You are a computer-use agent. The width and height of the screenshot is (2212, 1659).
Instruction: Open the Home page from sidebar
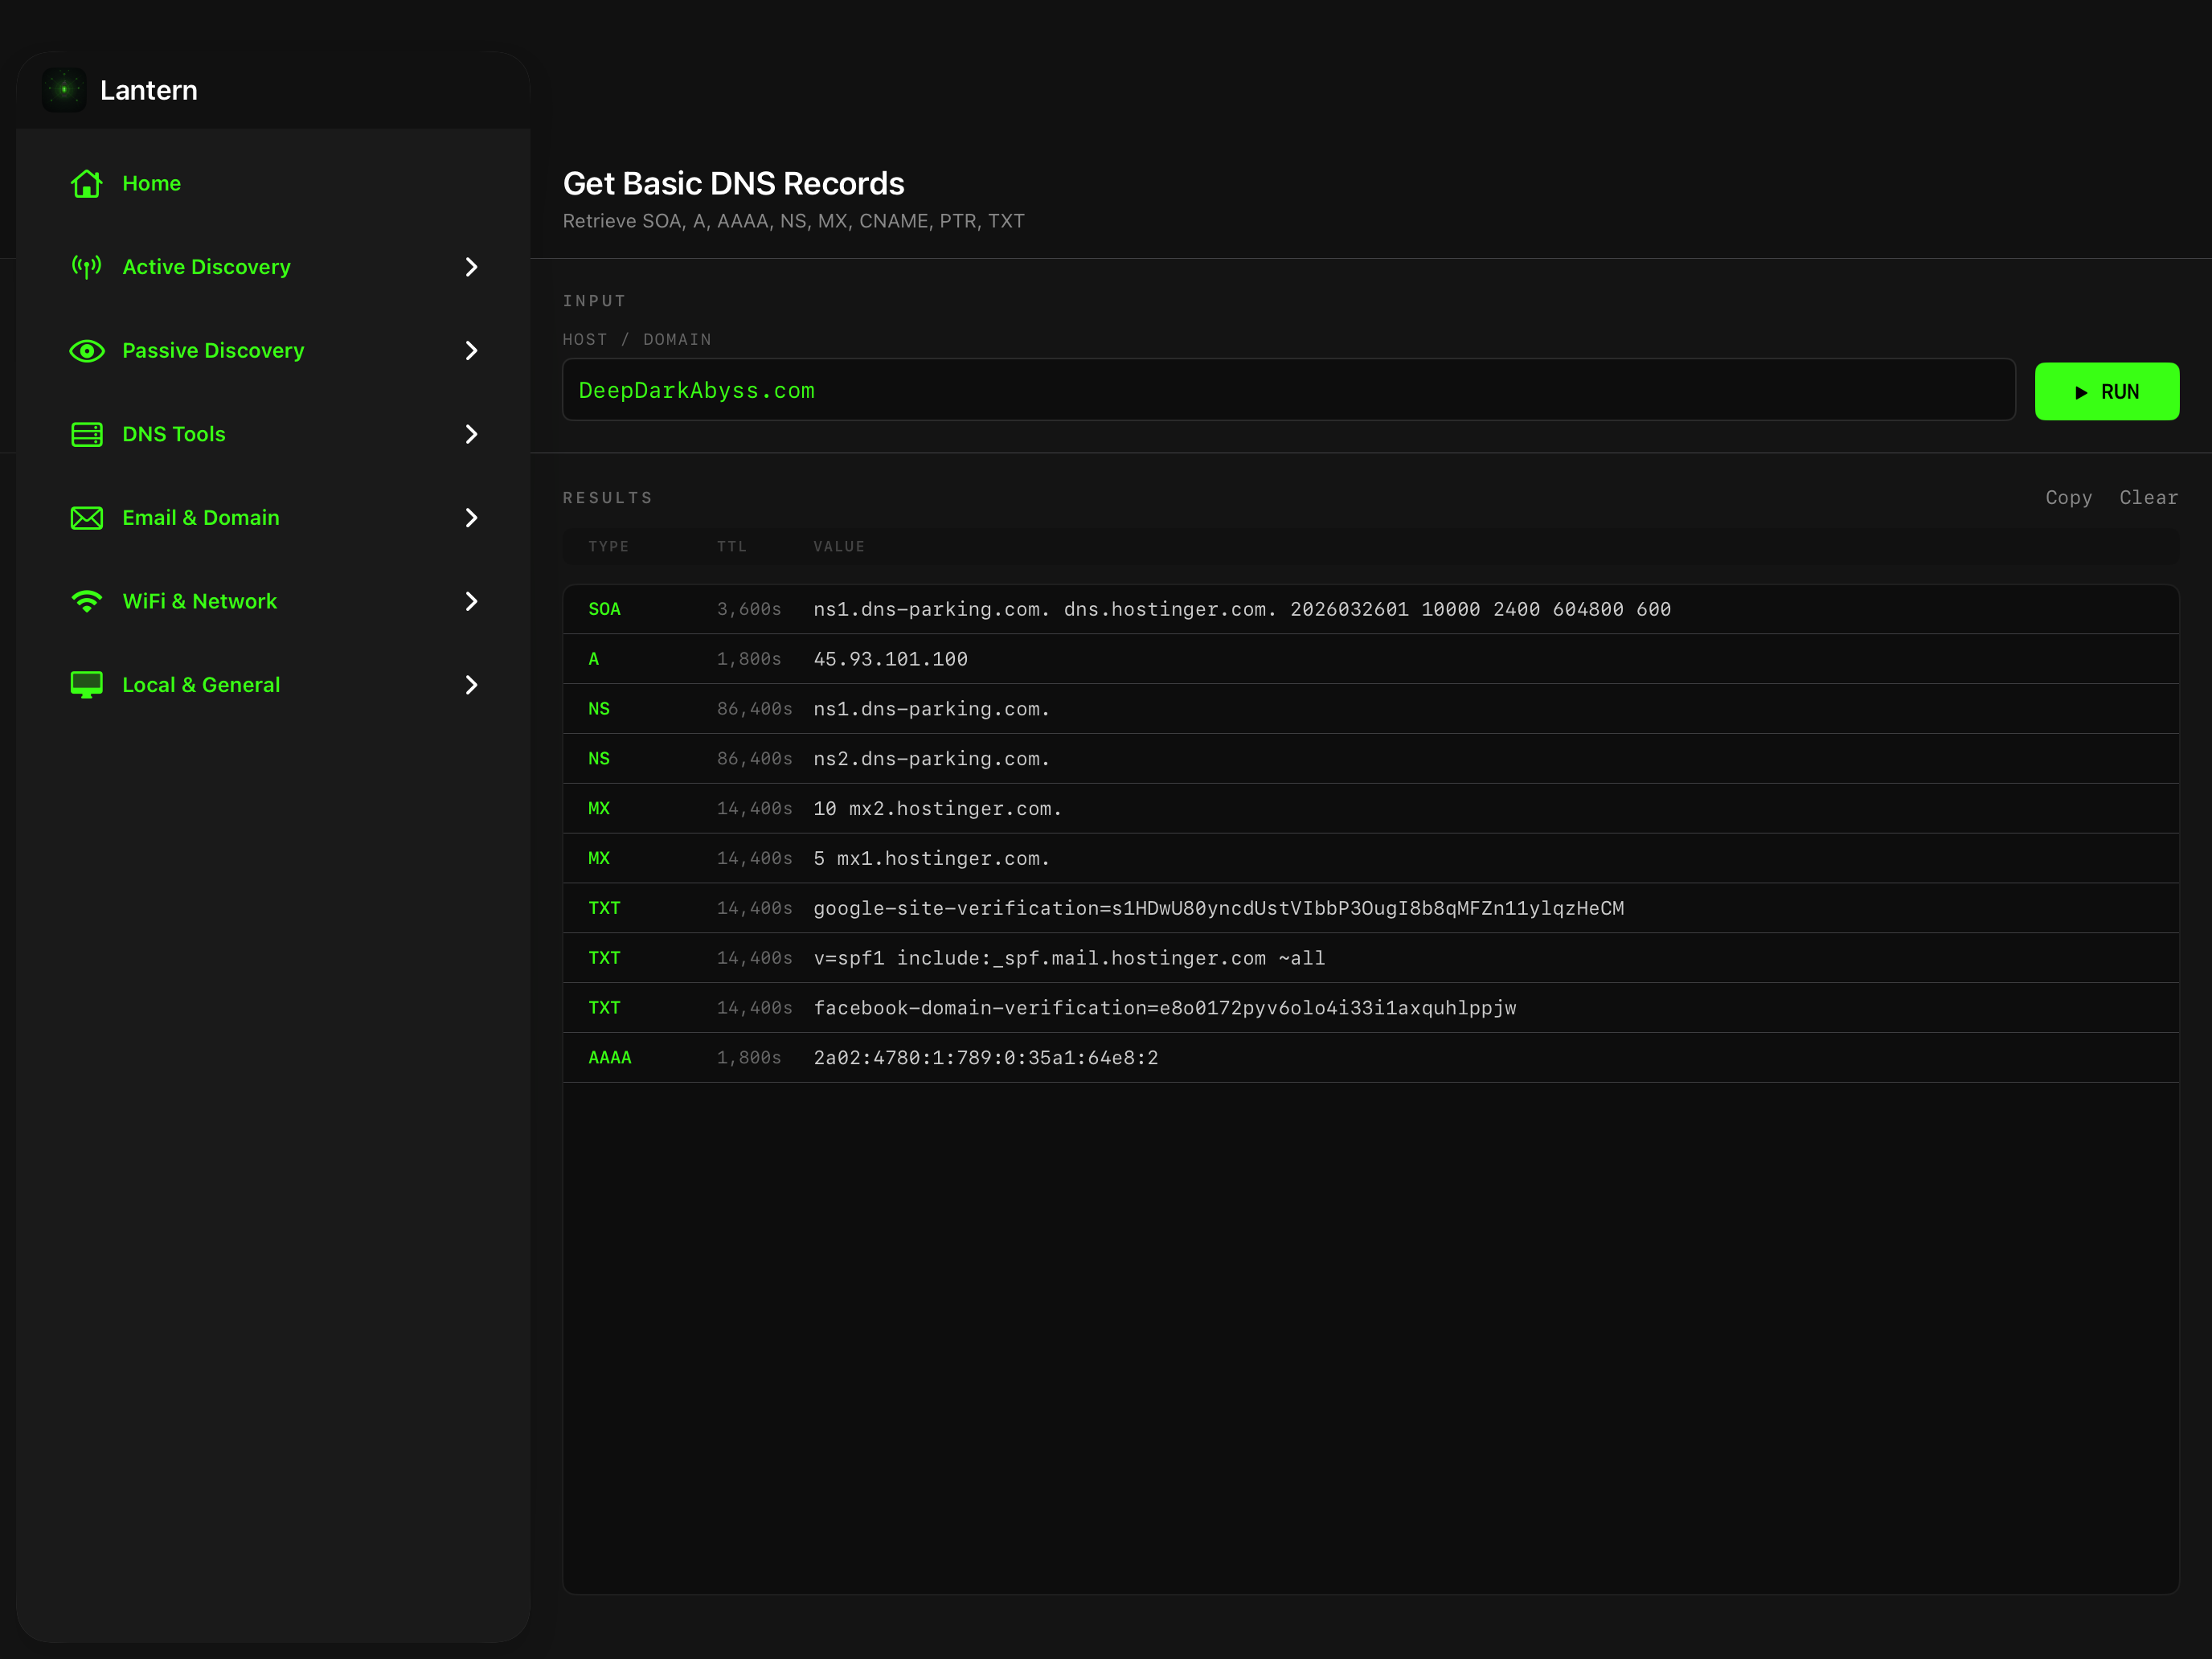(152, 183)
